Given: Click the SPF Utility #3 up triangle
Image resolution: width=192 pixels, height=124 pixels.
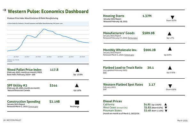Looking at the screenshot, I should [77, 85].
